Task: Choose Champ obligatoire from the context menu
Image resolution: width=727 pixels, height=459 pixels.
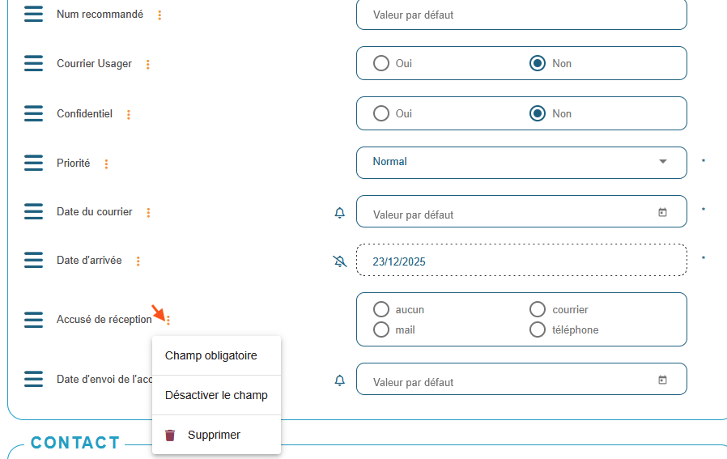Action: 210,355
